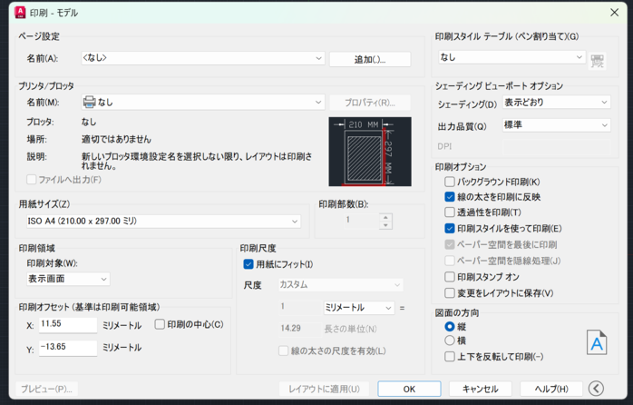The width and height of the screenshot is (633, 405).
Task: Click the DPI input field
Action: [x=556, y=146]
